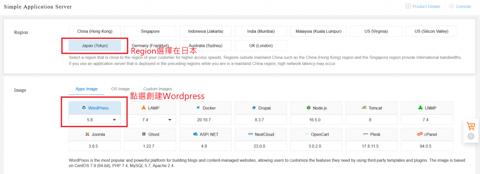Screen dimensions: 480x174
Task: Click Plesk version 17.8.11.5
Action: coord(372,146)
